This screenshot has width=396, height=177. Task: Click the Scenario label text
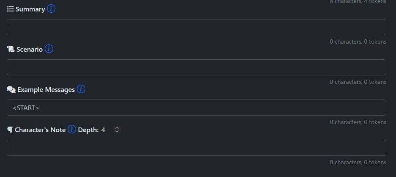(30, 50)
